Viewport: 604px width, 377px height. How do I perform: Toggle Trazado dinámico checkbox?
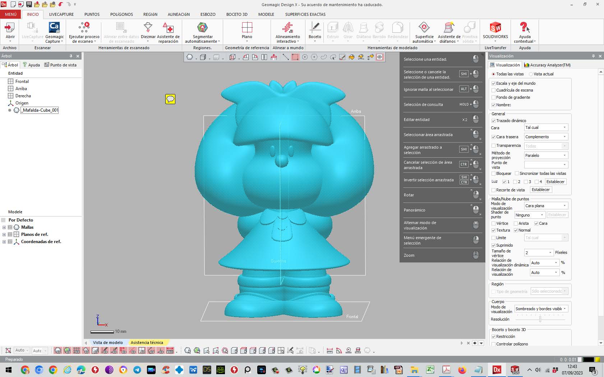click(494, 121)
